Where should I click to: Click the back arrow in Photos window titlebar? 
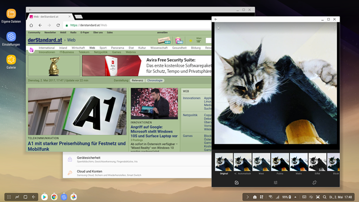(x=216, y=19)
